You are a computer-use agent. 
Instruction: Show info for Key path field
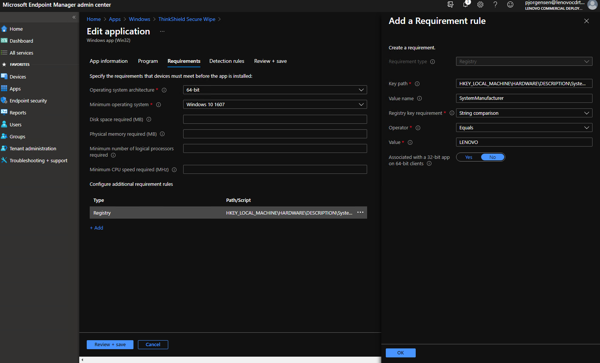coord(417,84)
